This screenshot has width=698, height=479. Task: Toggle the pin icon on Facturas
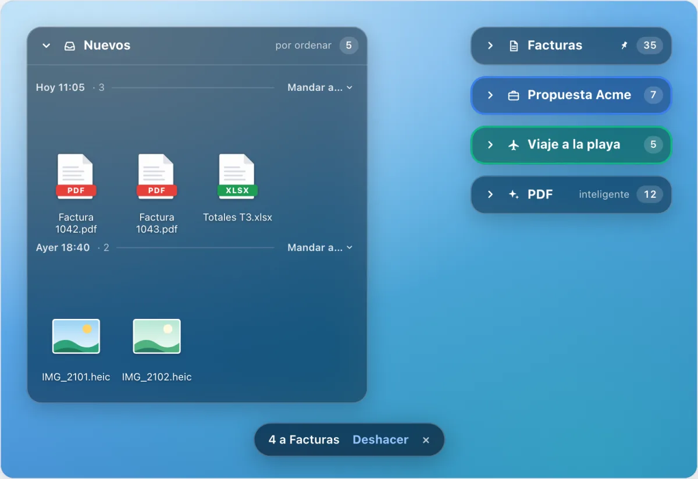pos(624,45)
